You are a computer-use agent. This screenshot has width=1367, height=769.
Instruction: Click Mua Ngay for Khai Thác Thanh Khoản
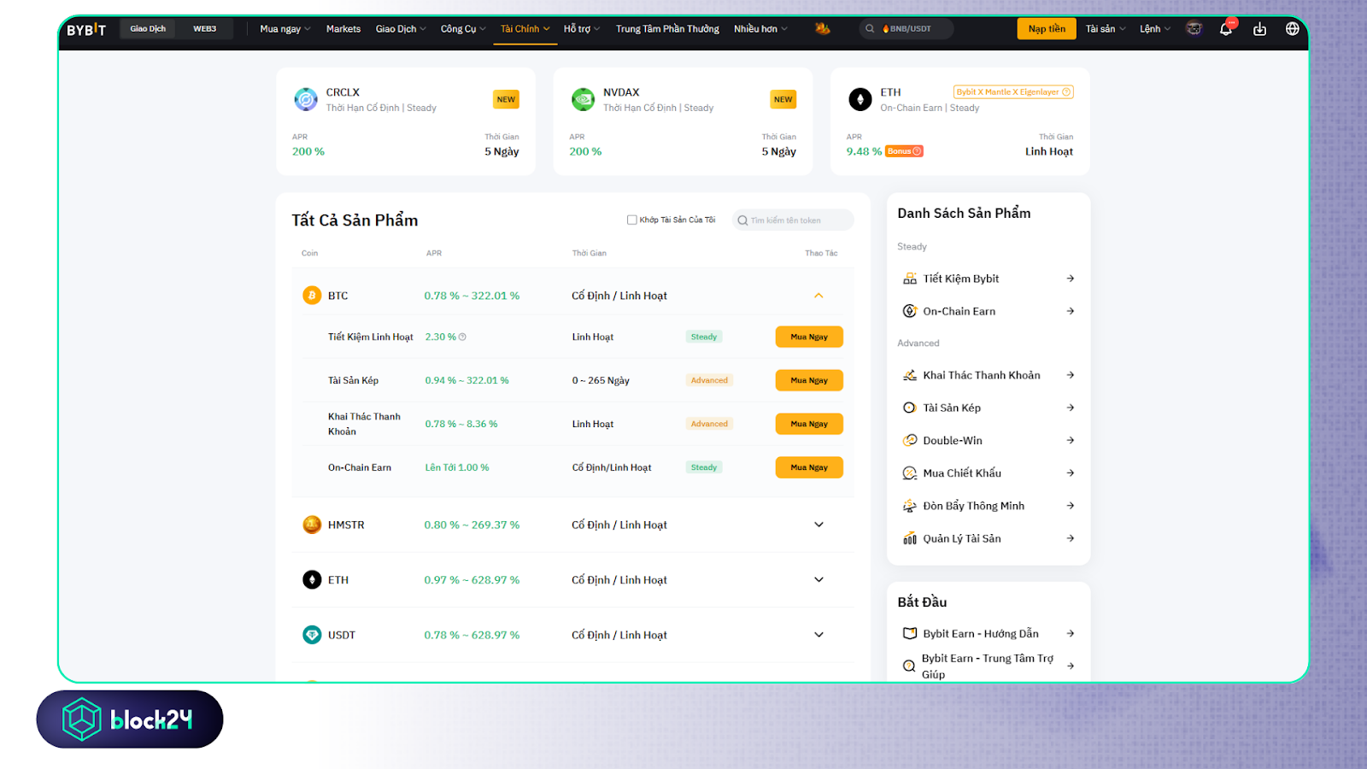pyautogui.click(x=809, y=424)
